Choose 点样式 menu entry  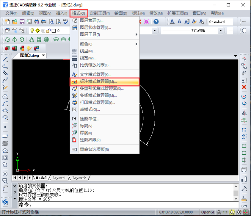(105, 109)
